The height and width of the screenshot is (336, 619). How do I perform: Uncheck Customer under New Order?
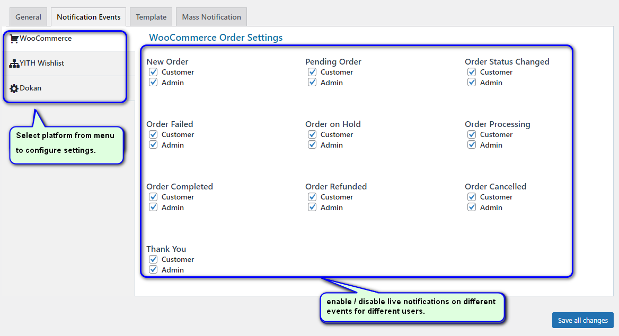[x=153, y=72]
